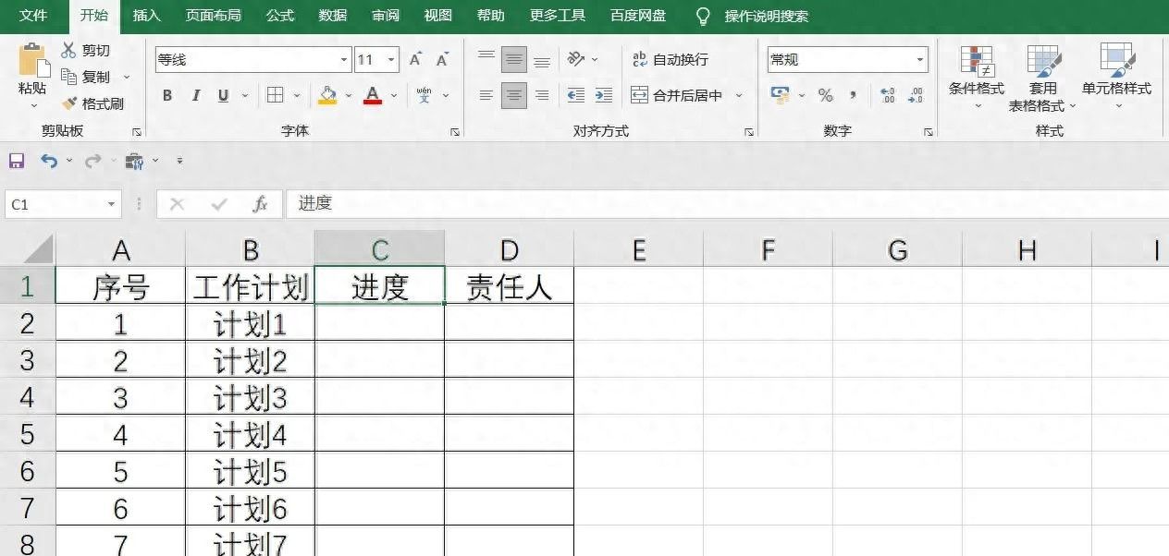The image size is (1169, 556).
Task: Decrease font size with the smaller A
Action: click(442, 59)
